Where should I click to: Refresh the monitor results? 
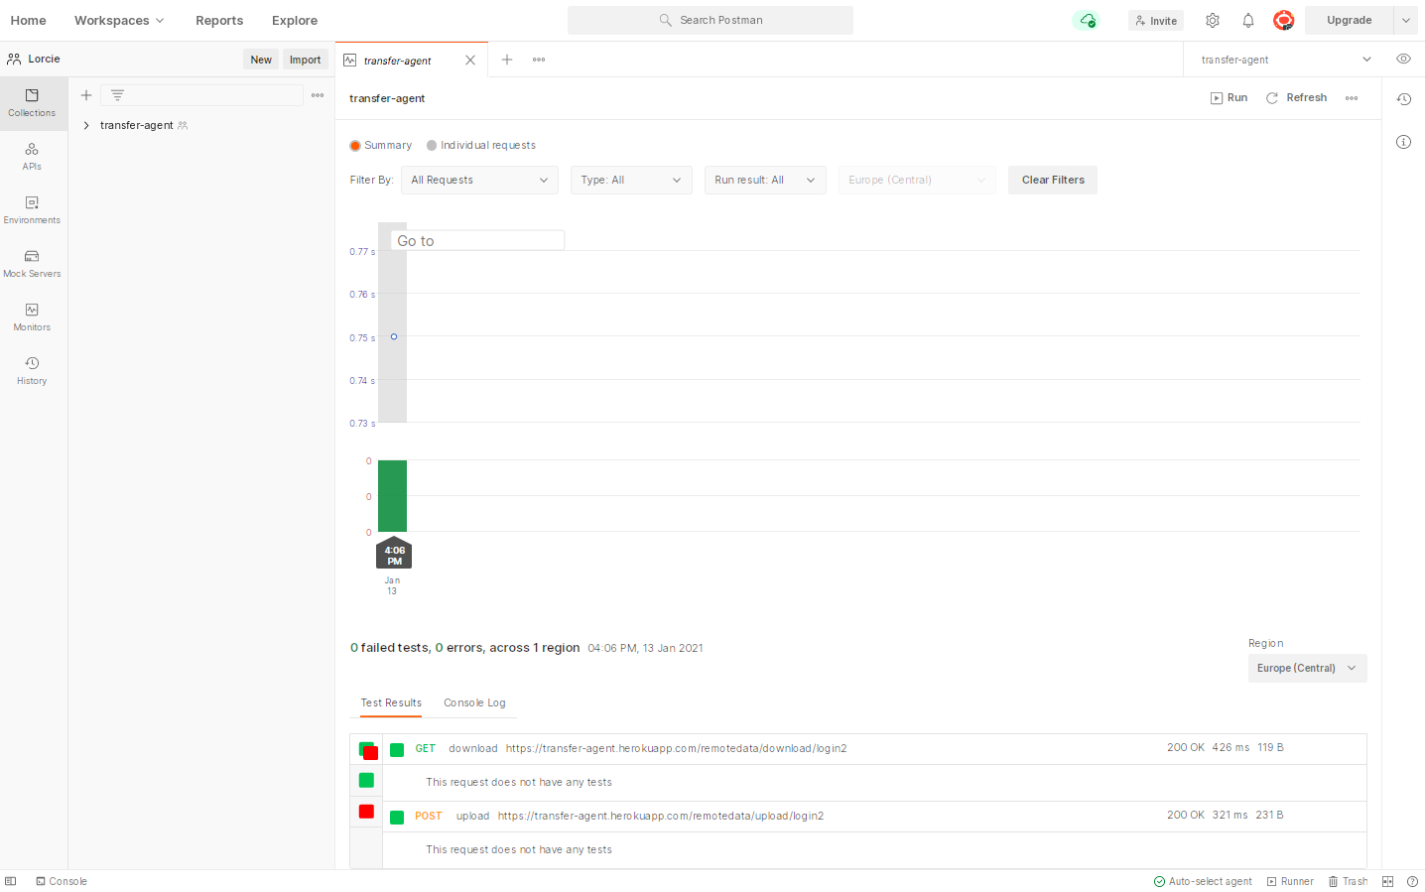coord(1297,98)
